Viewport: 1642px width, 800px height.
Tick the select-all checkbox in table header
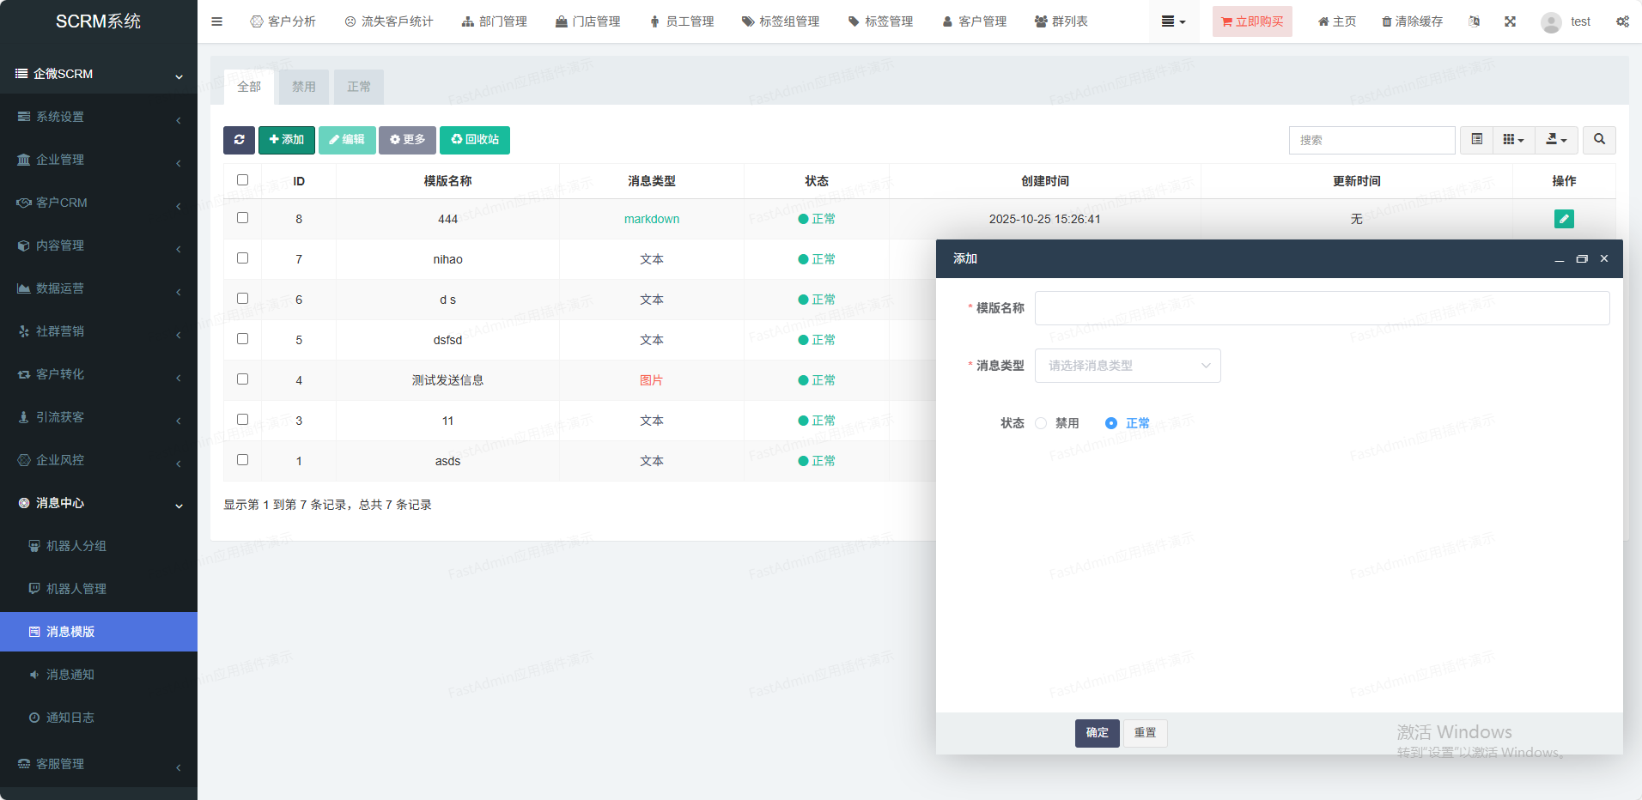[x=242, y=180]
